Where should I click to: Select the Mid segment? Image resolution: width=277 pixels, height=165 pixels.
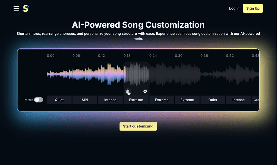pos(85,100)
